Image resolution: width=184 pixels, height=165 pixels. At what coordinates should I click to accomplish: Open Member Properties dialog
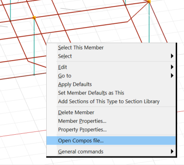(x=111, y=121)
